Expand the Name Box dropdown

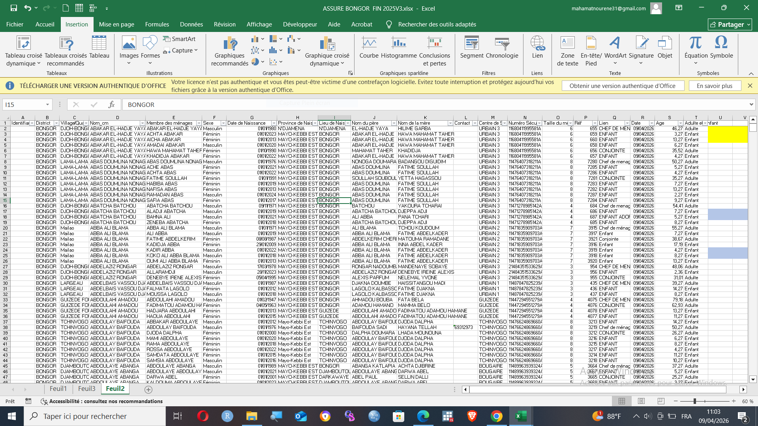pyautogui.click(x=47, y=105)
